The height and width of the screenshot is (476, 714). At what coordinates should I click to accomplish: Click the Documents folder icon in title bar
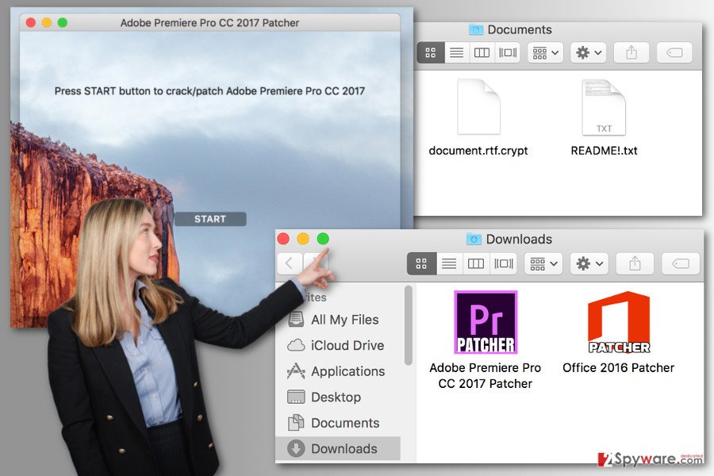[x=476, y=29]
